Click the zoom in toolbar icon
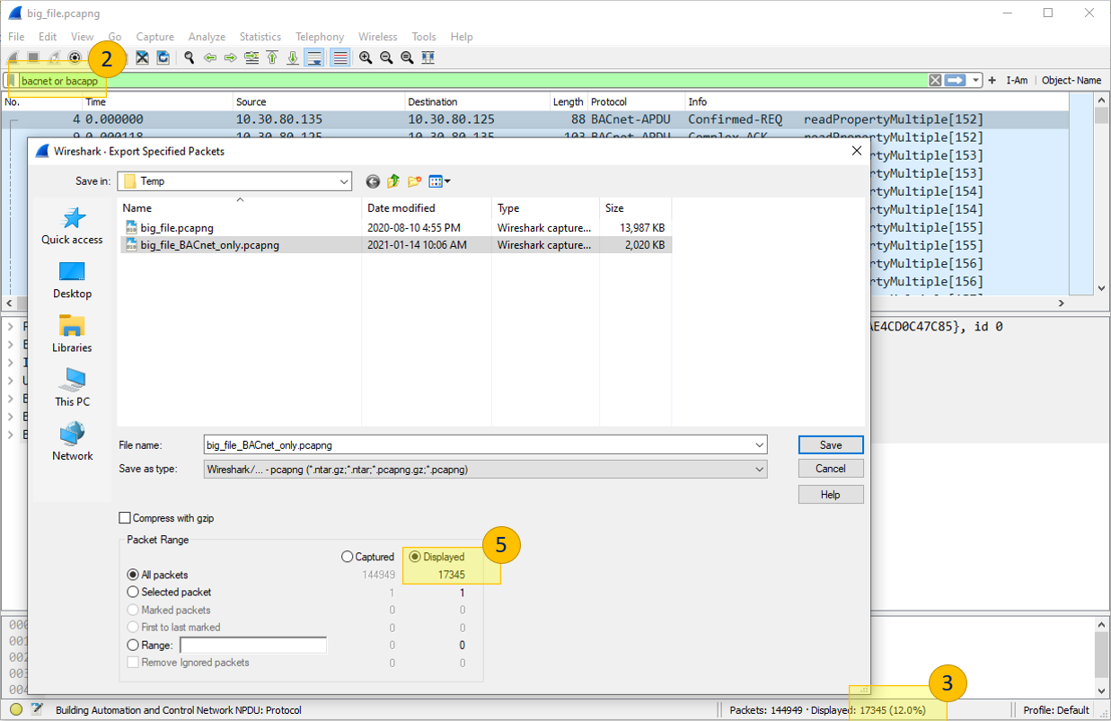This screenshot has width=1111, height=721. (366, 57)
